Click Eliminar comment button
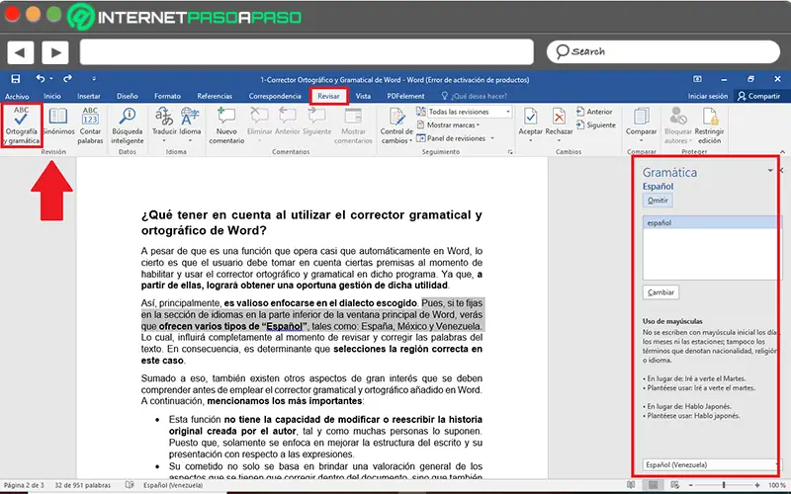Viewport: 791px width, 494px height. point(259,123)
